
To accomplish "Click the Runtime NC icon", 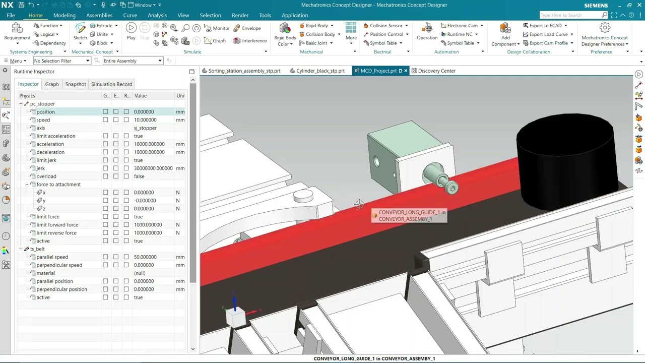I will (443, 34).
